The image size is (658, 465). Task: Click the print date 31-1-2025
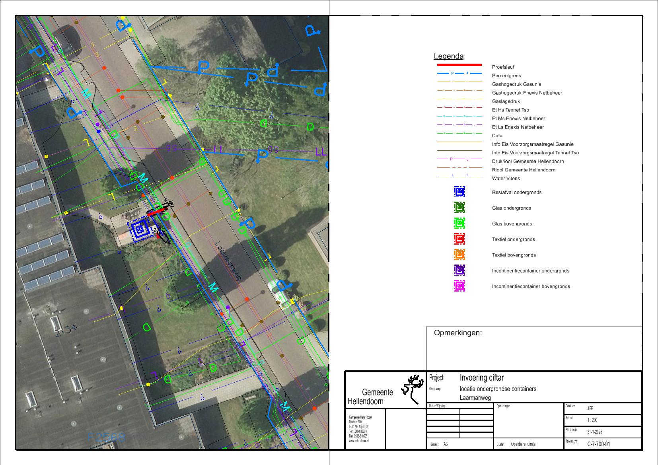[595, 432]
